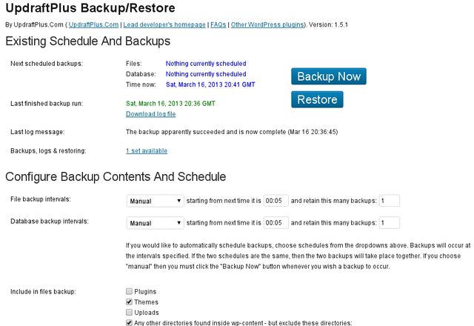Open the UpdraftPlus.Com link
The height and width of the screenshot is (326, 474).
pyautogui.click(x=93, y=24)
